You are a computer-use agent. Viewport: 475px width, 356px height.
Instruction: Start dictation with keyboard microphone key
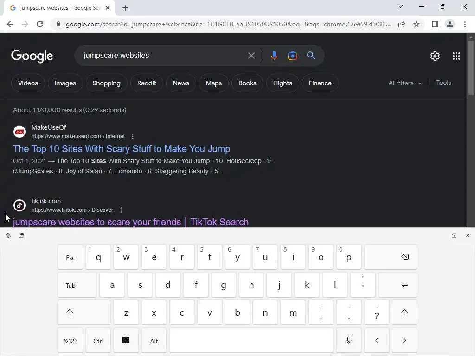(x=349, y=341)
